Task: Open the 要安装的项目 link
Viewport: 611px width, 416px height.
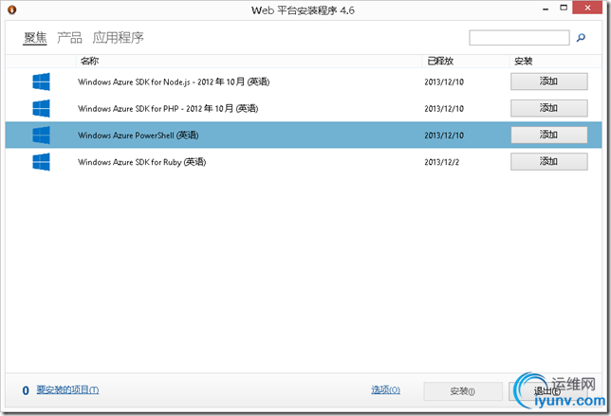Action: 67,389
